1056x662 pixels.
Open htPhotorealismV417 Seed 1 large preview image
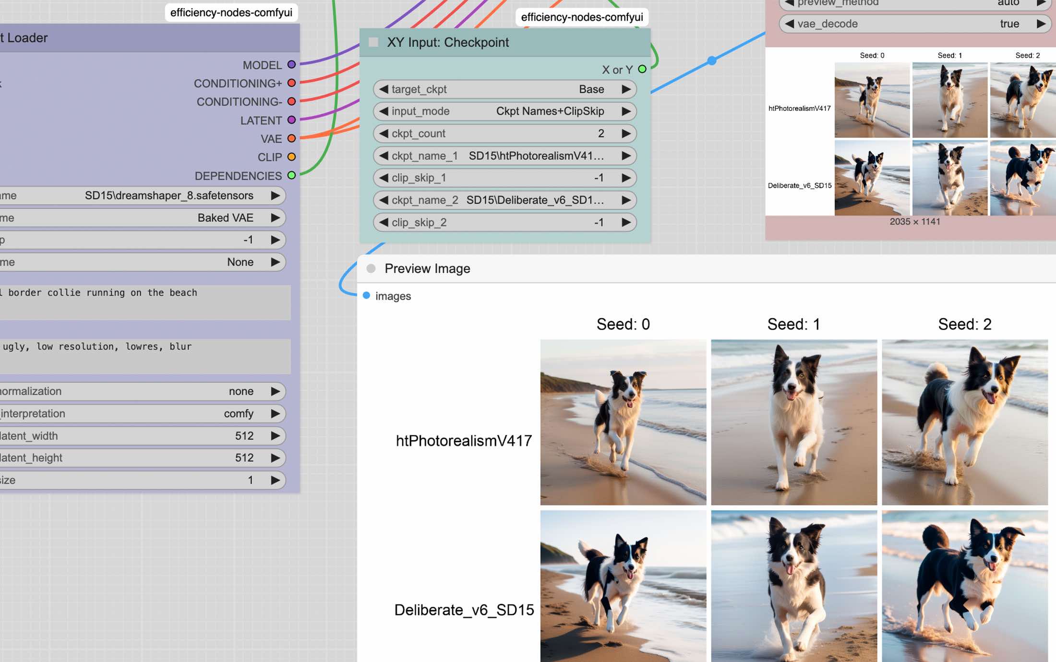(794, 422)
